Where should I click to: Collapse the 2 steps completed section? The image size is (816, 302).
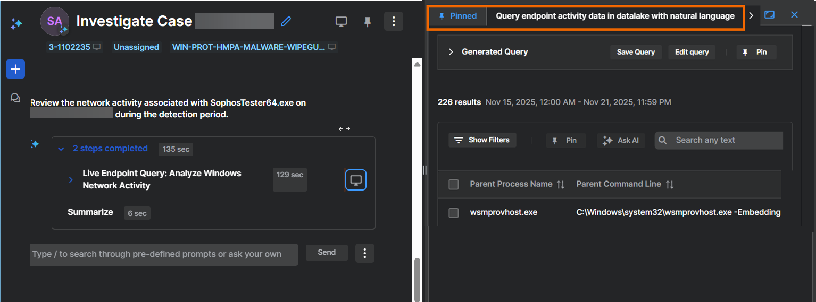[x=61, y=149]
